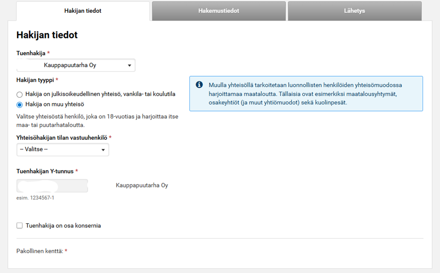
Task: Click the "Tuenhakijan Y-tunnus" label
Action: click(45, 171)
